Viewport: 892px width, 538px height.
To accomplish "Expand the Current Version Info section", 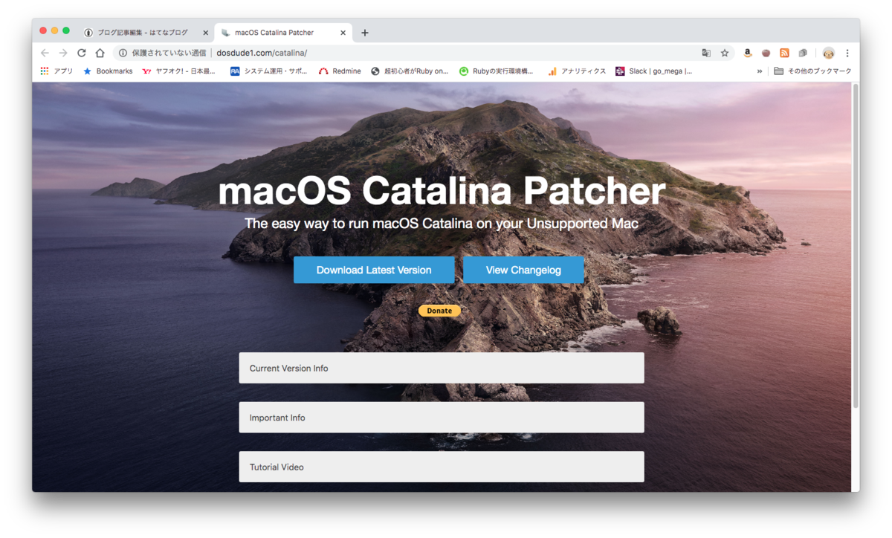I will 442,368.
